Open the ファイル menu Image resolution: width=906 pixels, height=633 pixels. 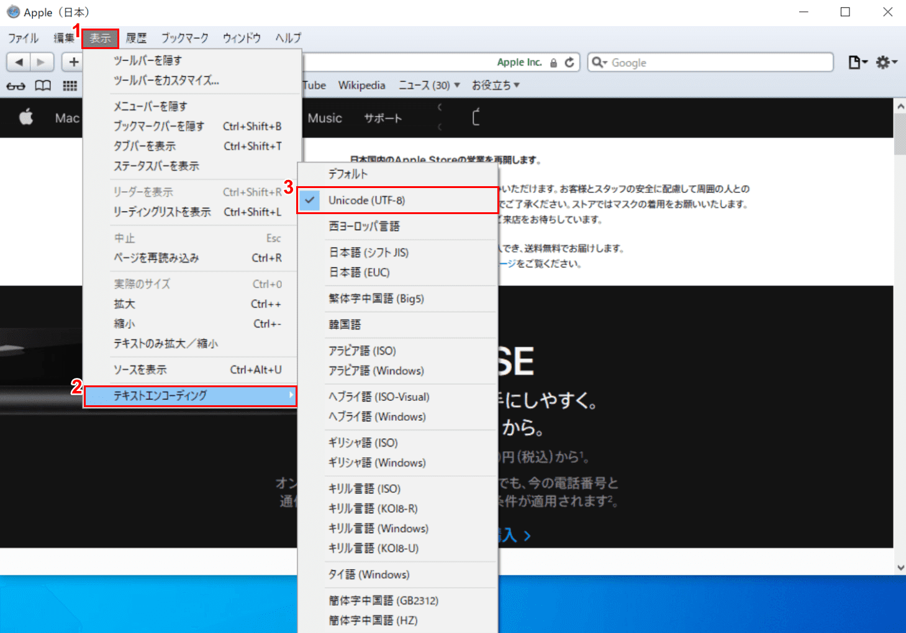point(23,38)
